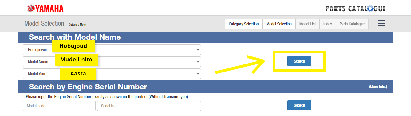This screenshot has width=411, height=116.
Task: Open the Model Name dropdown
Action: 112,61
